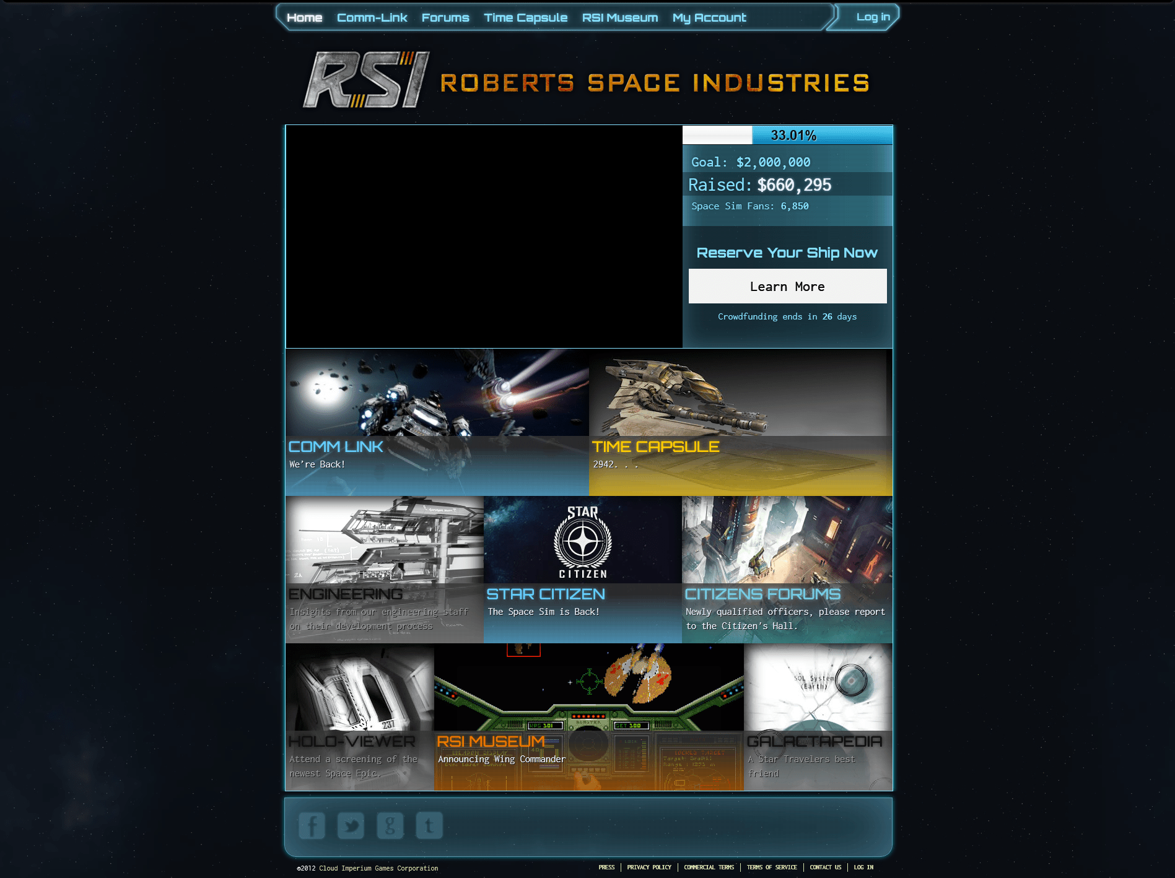Open the Google Plus social icon
Viewport: 1175px width, 878px height.
pos(390,825)
